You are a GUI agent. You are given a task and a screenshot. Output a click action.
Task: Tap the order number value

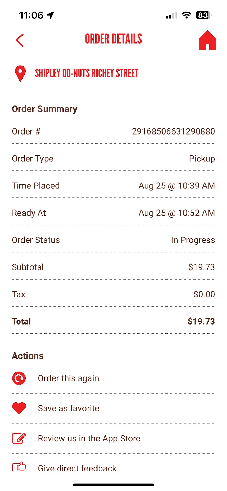[x=173, y=131]
